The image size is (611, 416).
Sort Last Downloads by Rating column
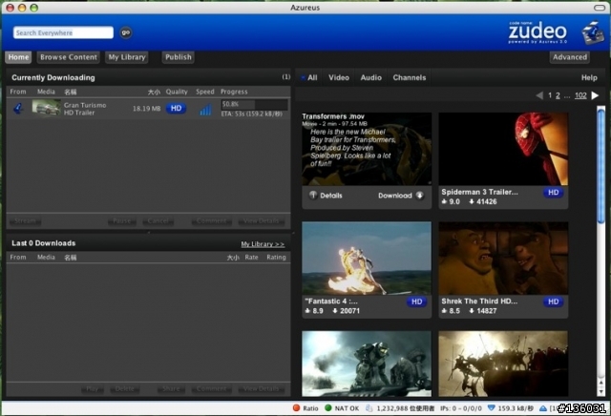point(276,258)
